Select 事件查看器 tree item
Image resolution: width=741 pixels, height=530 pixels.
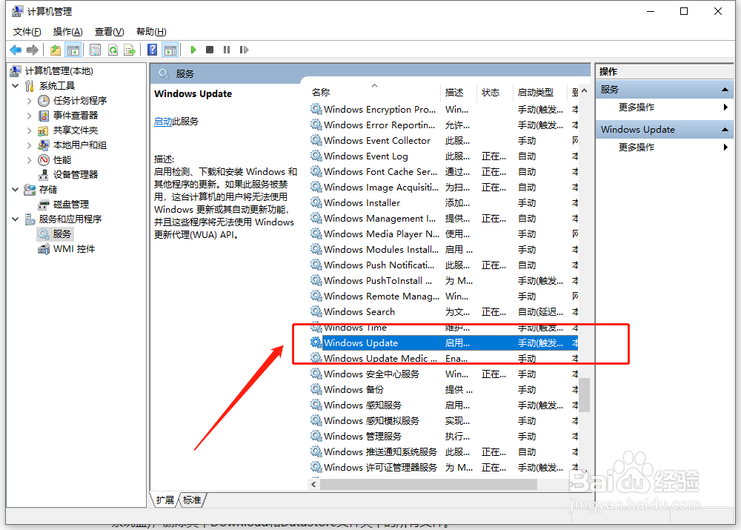tap(75, 116)
